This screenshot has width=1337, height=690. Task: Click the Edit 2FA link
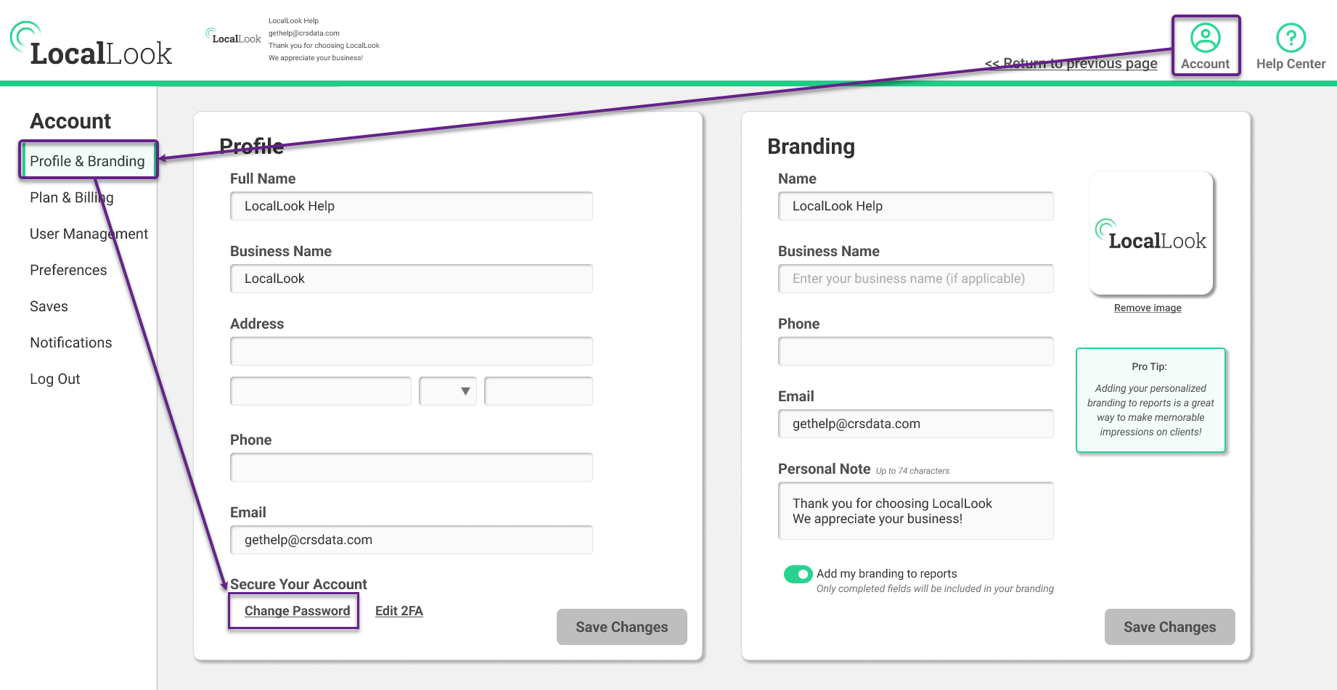(398, 611)
